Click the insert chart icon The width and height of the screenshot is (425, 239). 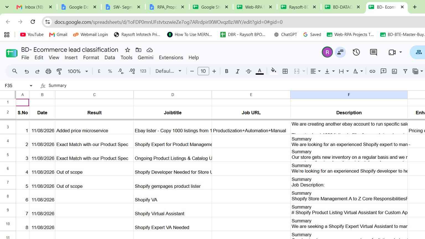[394, 71]
